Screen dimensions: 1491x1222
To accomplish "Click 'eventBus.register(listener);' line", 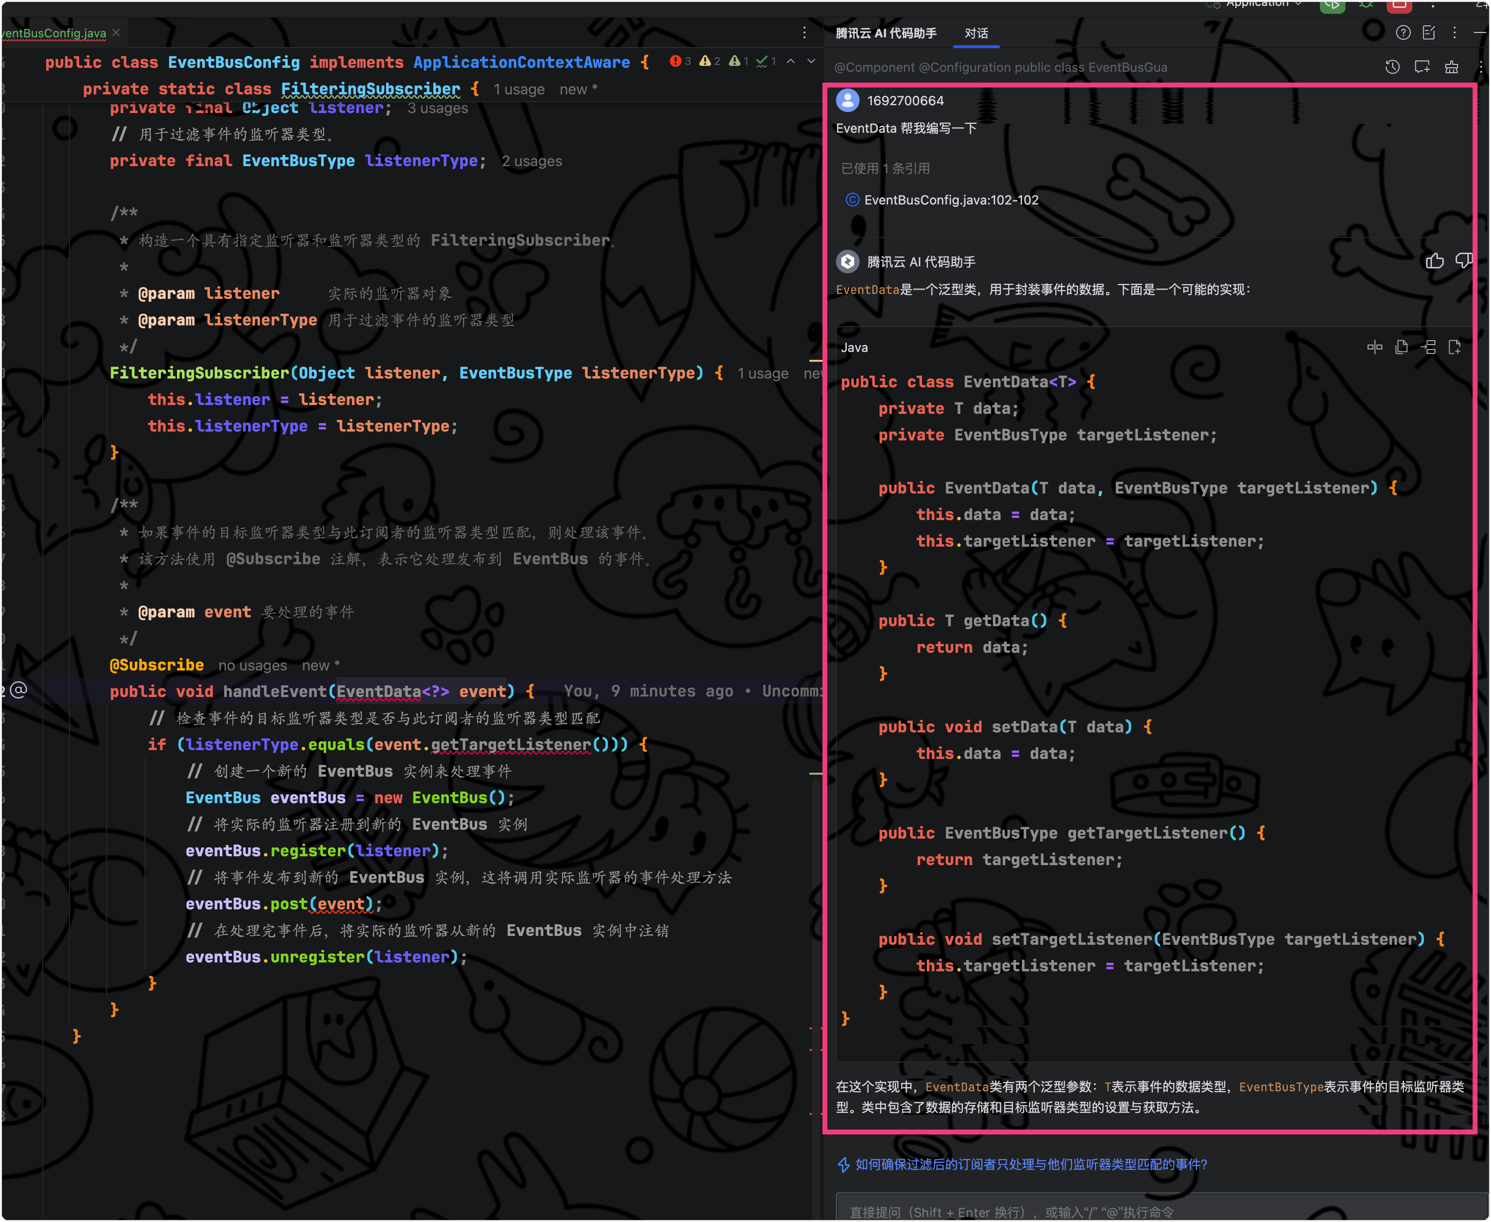I will point(317,851).
